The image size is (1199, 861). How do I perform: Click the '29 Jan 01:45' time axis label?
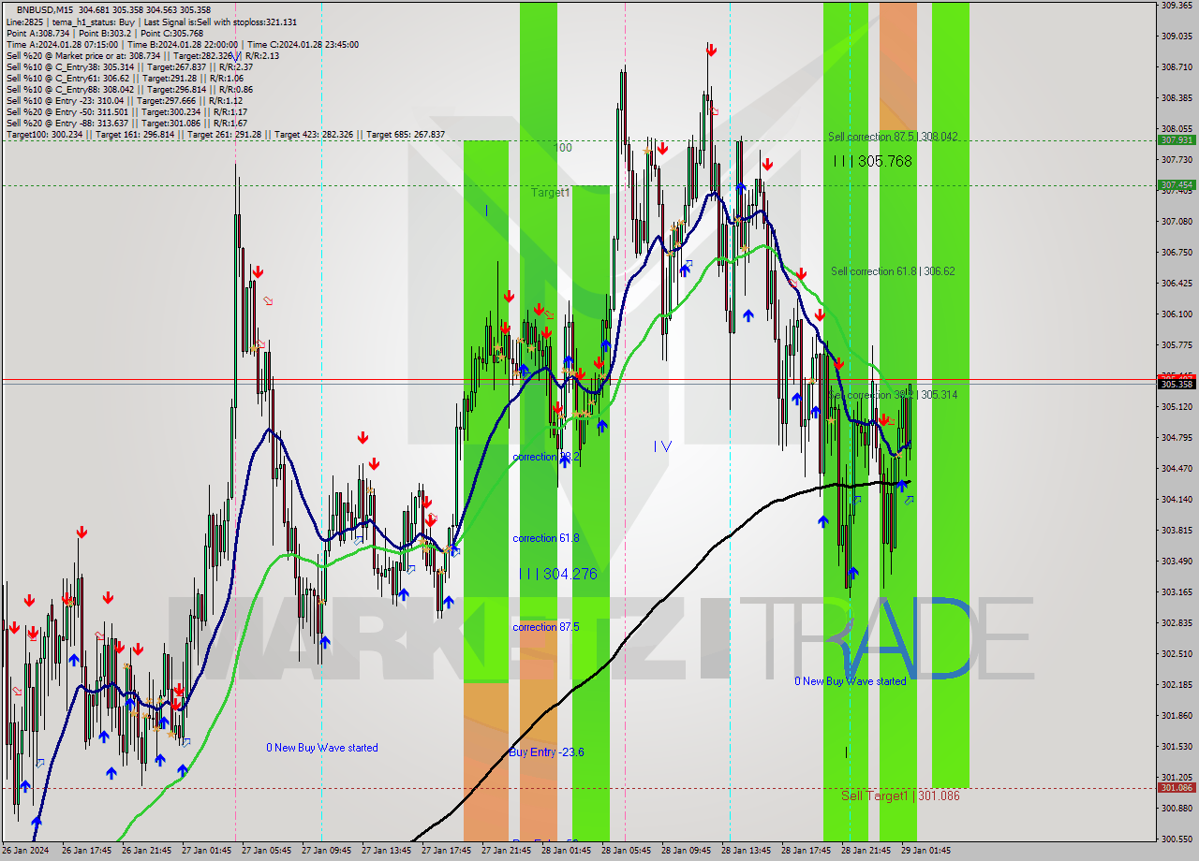[x=925, y=851]
